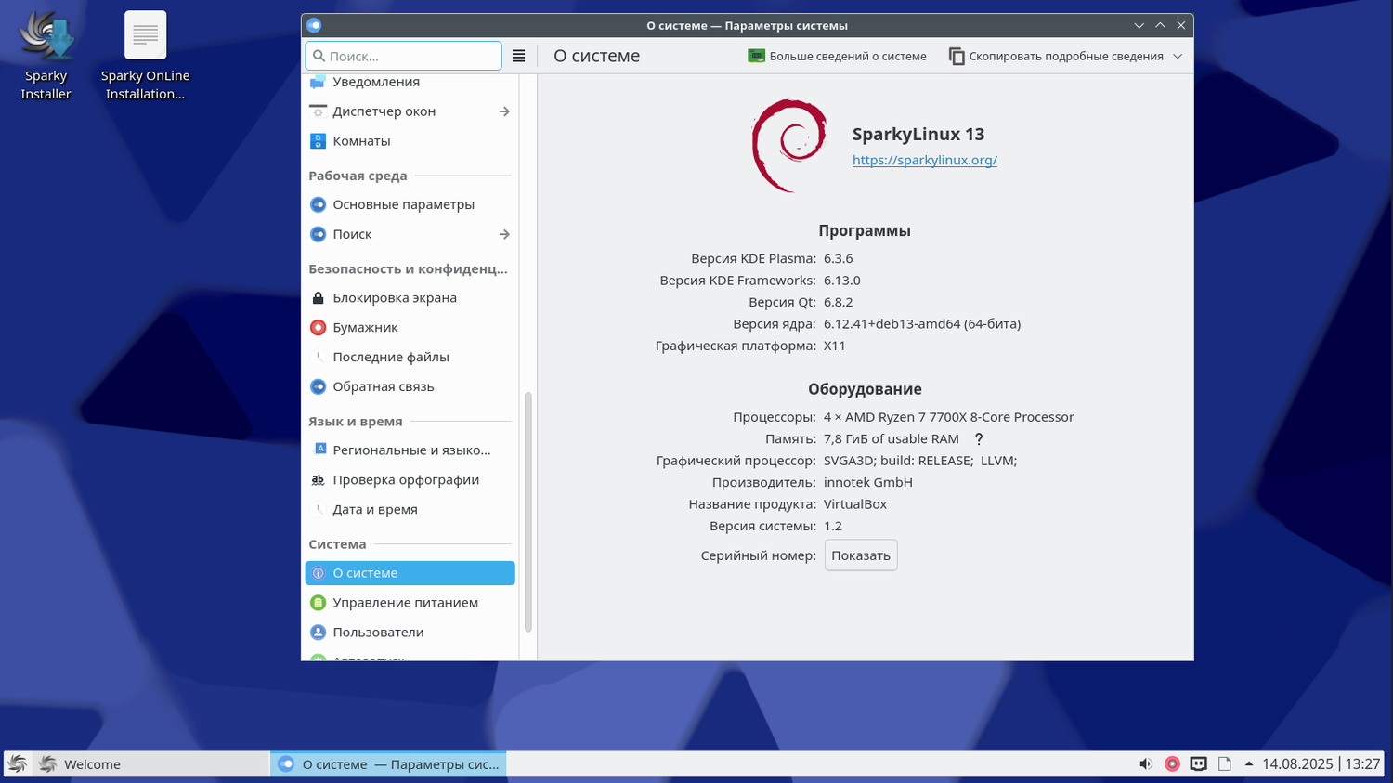Focus the Поиск search input field

coord(403,56)
